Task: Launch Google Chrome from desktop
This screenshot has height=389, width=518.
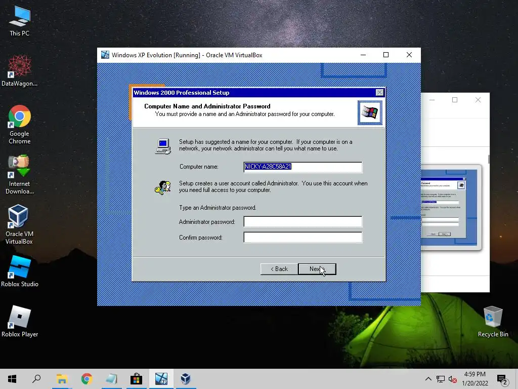Action: (20, 125)
